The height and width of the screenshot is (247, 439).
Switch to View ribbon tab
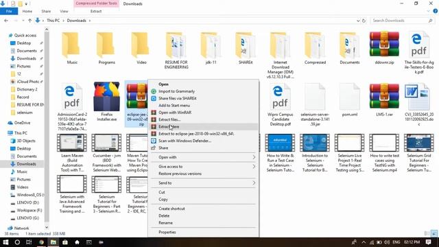64,11
